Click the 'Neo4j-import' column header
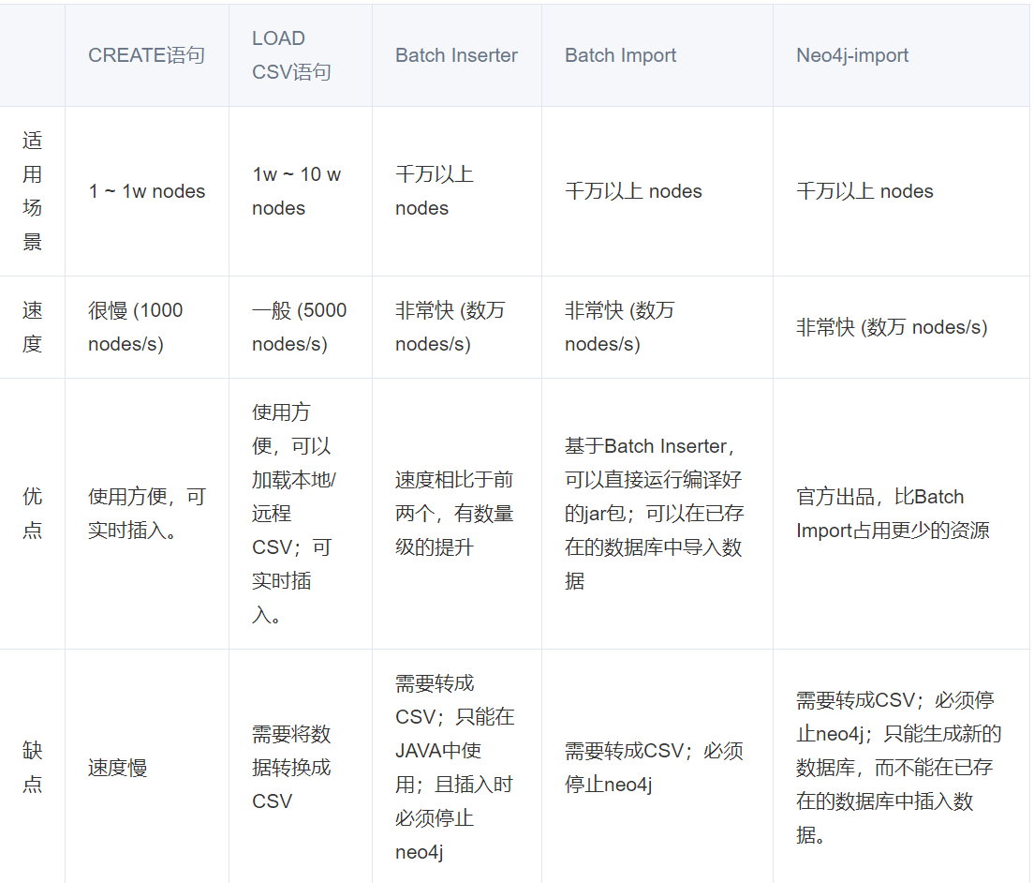1034x883 pixels. click(901, 55)
